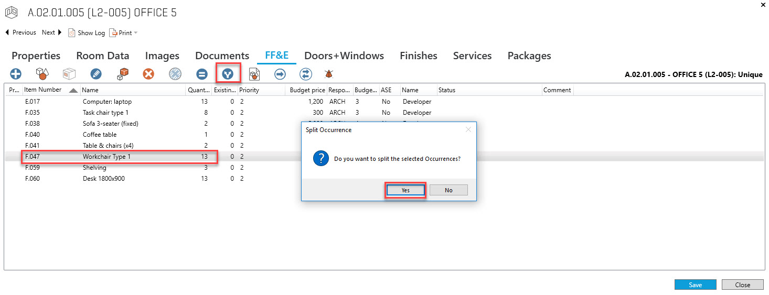Open the Show Log viewer
This screenshot has width=769, height=295.
[x=87, y=33]
